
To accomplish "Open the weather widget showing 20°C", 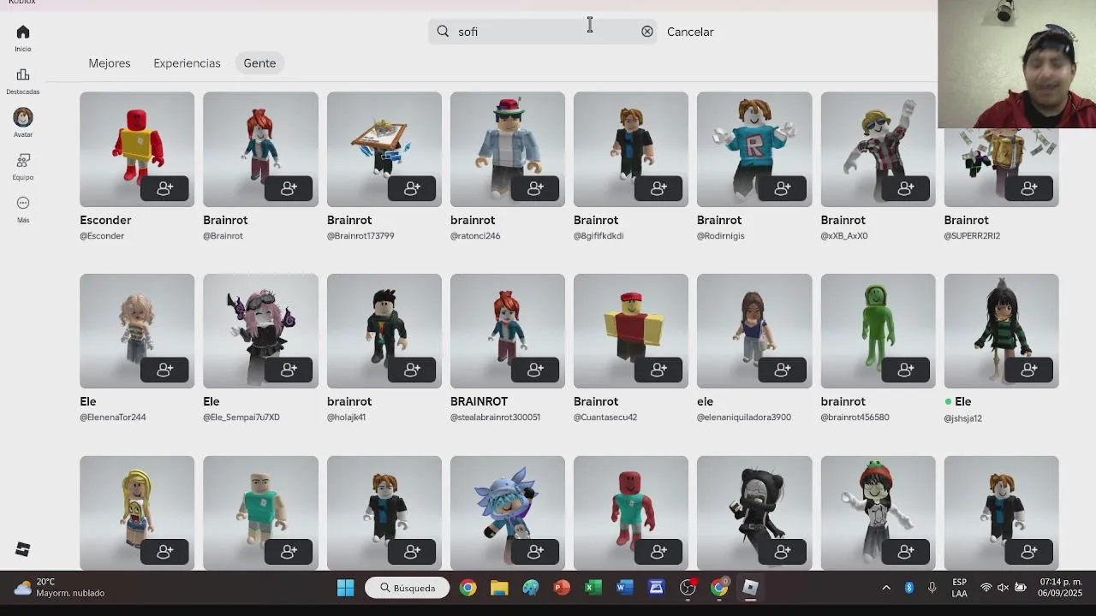I will point(60,588).
